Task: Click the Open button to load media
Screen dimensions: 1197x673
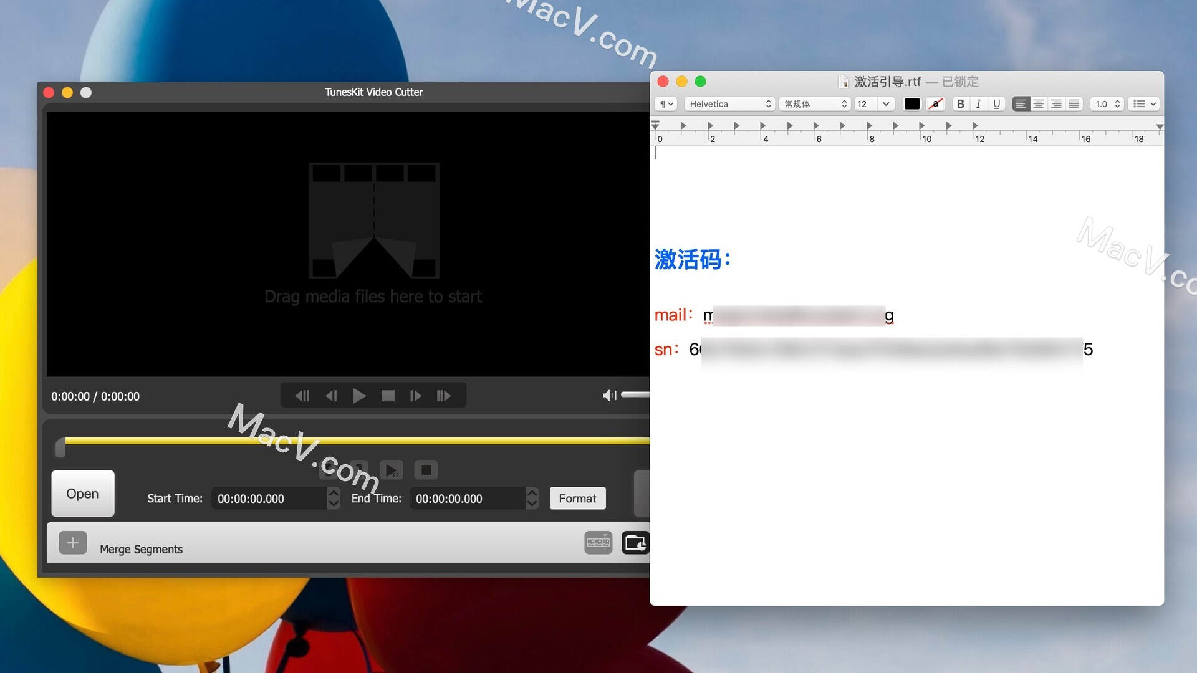Action: click(82, 493)
